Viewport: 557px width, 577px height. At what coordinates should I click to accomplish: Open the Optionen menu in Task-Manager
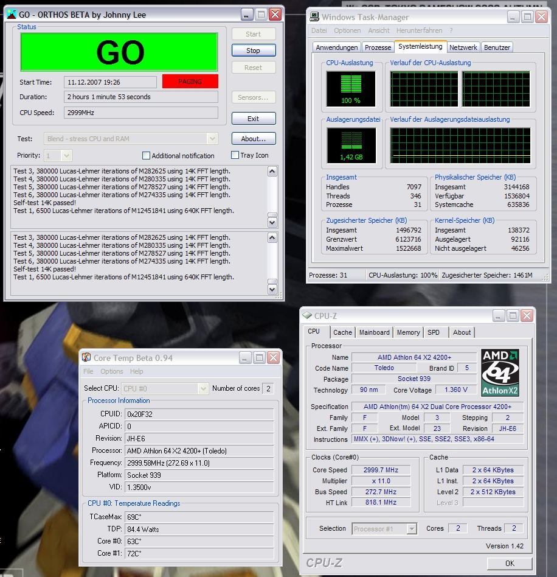point(347,30)
